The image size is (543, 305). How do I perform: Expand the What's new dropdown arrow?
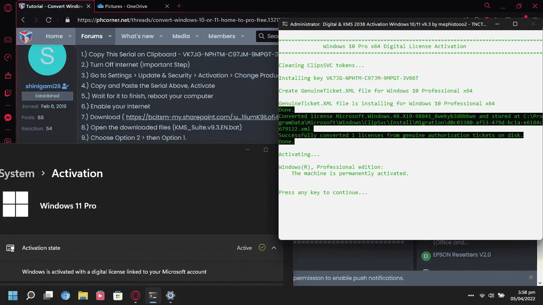point(161,36)
